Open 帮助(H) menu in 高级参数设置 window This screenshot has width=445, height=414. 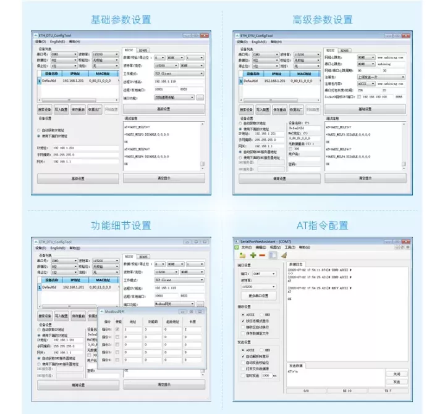click(x=276, y=42)
